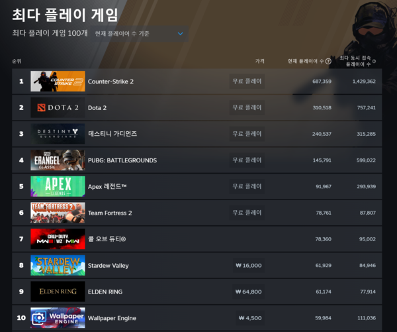The height and width of the screenshot is (332, 397).
Task: Click the ₩ 16,000 price for Stardew Valley
Action: [249, 266]
